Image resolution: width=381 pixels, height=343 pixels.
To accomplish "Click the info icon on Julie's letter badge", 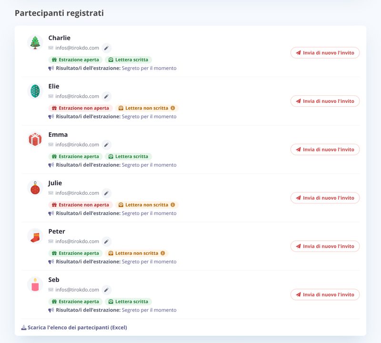I will (x=173, y=205).
